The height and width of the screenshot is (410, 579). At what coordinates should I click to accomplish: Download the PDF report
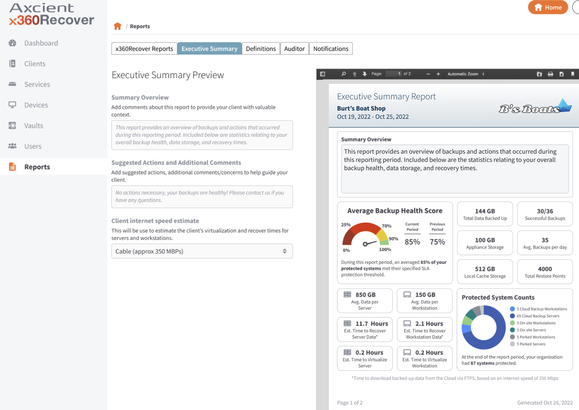(x=562, y=74)
